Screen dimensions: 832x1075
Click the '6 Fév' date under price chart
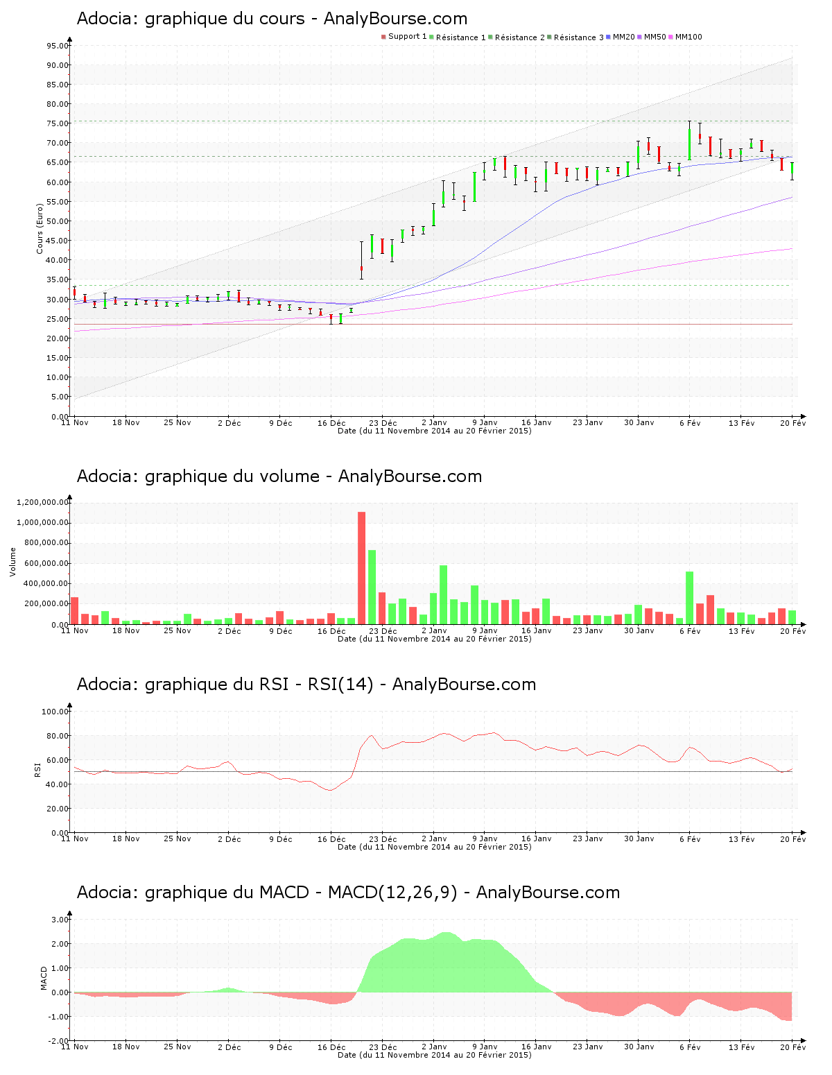[690, 422]
